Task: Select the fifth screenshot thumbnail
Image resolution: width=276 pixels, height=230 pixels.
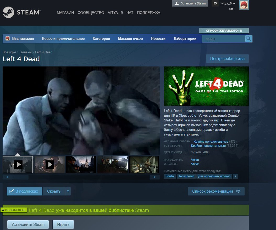Action: point(144,165)
